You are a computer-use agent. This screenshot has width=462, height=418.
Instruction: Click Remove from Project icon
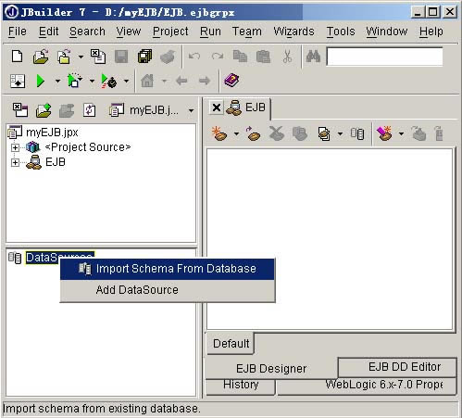[x=67, y=110]
